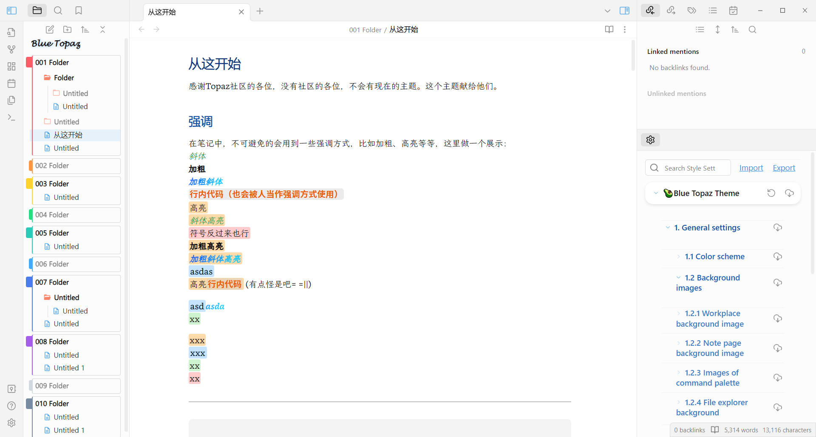
Task: Toggle the left sidebar collapse icon
Action: pos(11,11)
